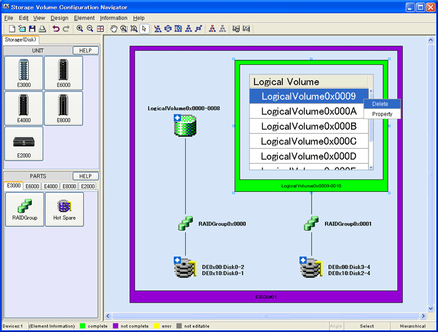Click the yellow error legend swatch
438x332 pixels.
[x=156, y=326]
